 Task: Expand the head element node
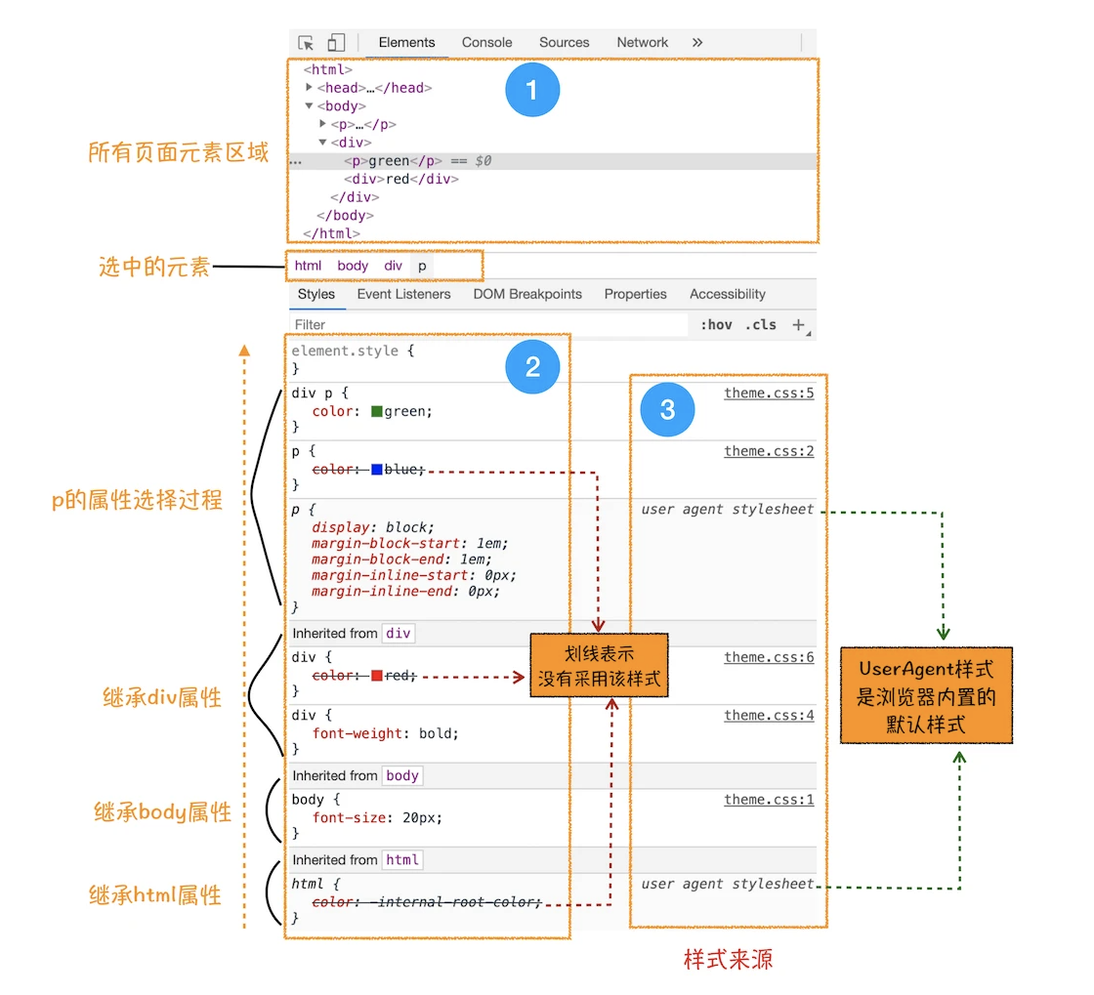coord(309,87)
